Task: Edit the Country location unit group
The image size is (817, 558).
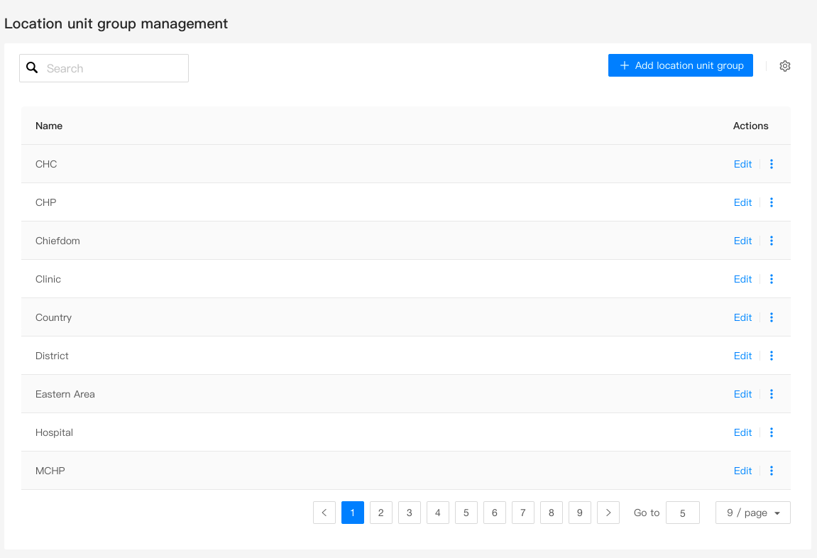Action: pos(742,317)
